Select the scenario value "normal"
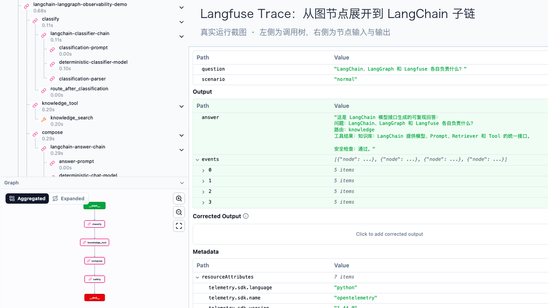 coord(346,79)
